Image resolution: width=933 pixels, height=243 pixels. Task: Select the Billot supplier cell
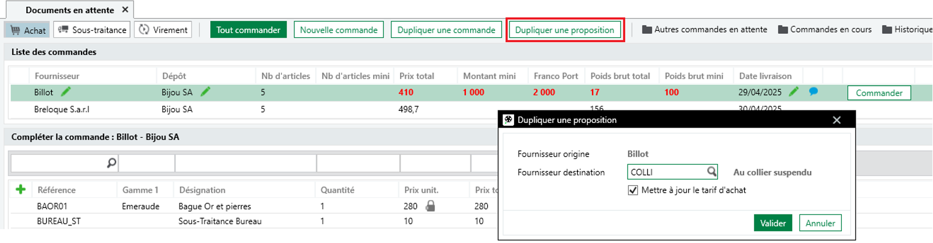click(44, 92)
